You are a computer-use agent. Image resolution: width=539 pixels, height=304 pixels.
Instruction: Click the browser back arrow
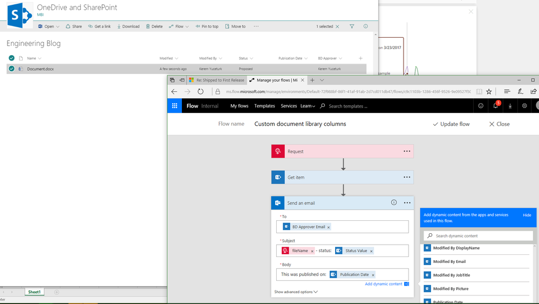pyautogui.click(x=174, y=91)
